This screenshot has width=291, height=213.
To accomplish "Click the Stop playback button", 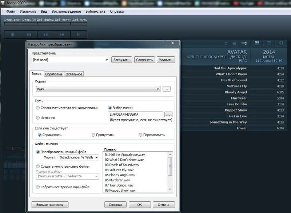I will pyautogui.click(x=13, y=35).
